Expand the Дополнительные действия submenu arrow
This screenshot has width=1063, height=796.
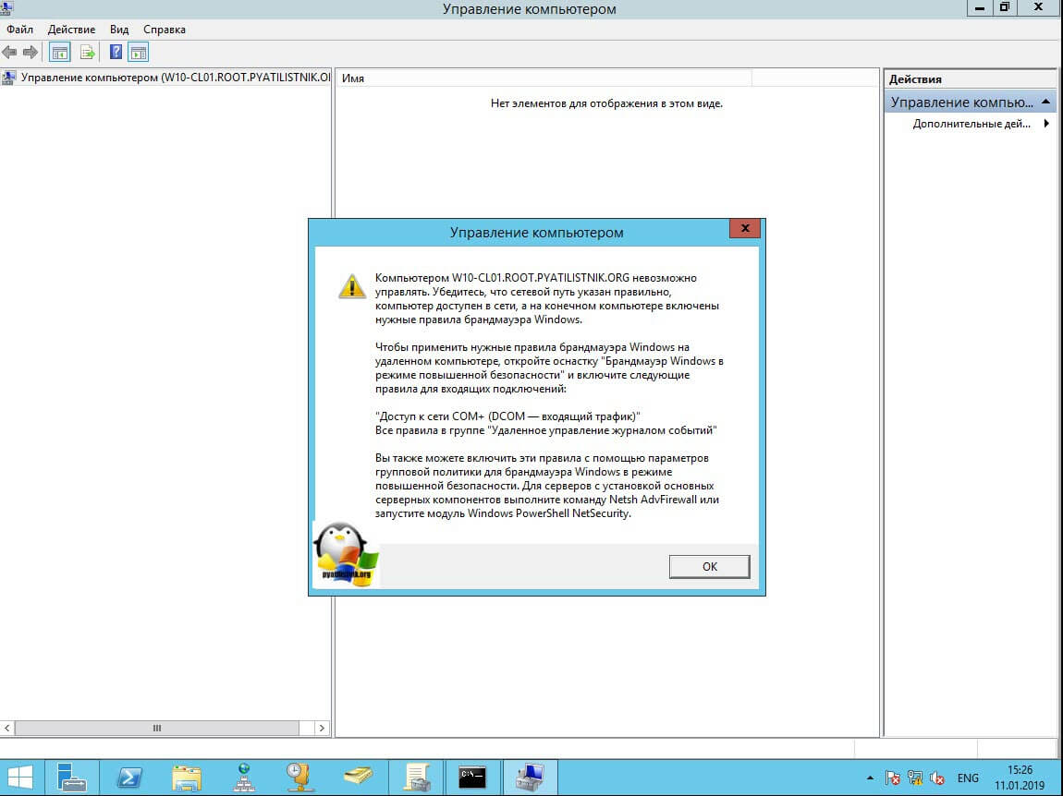(1046, 124)
